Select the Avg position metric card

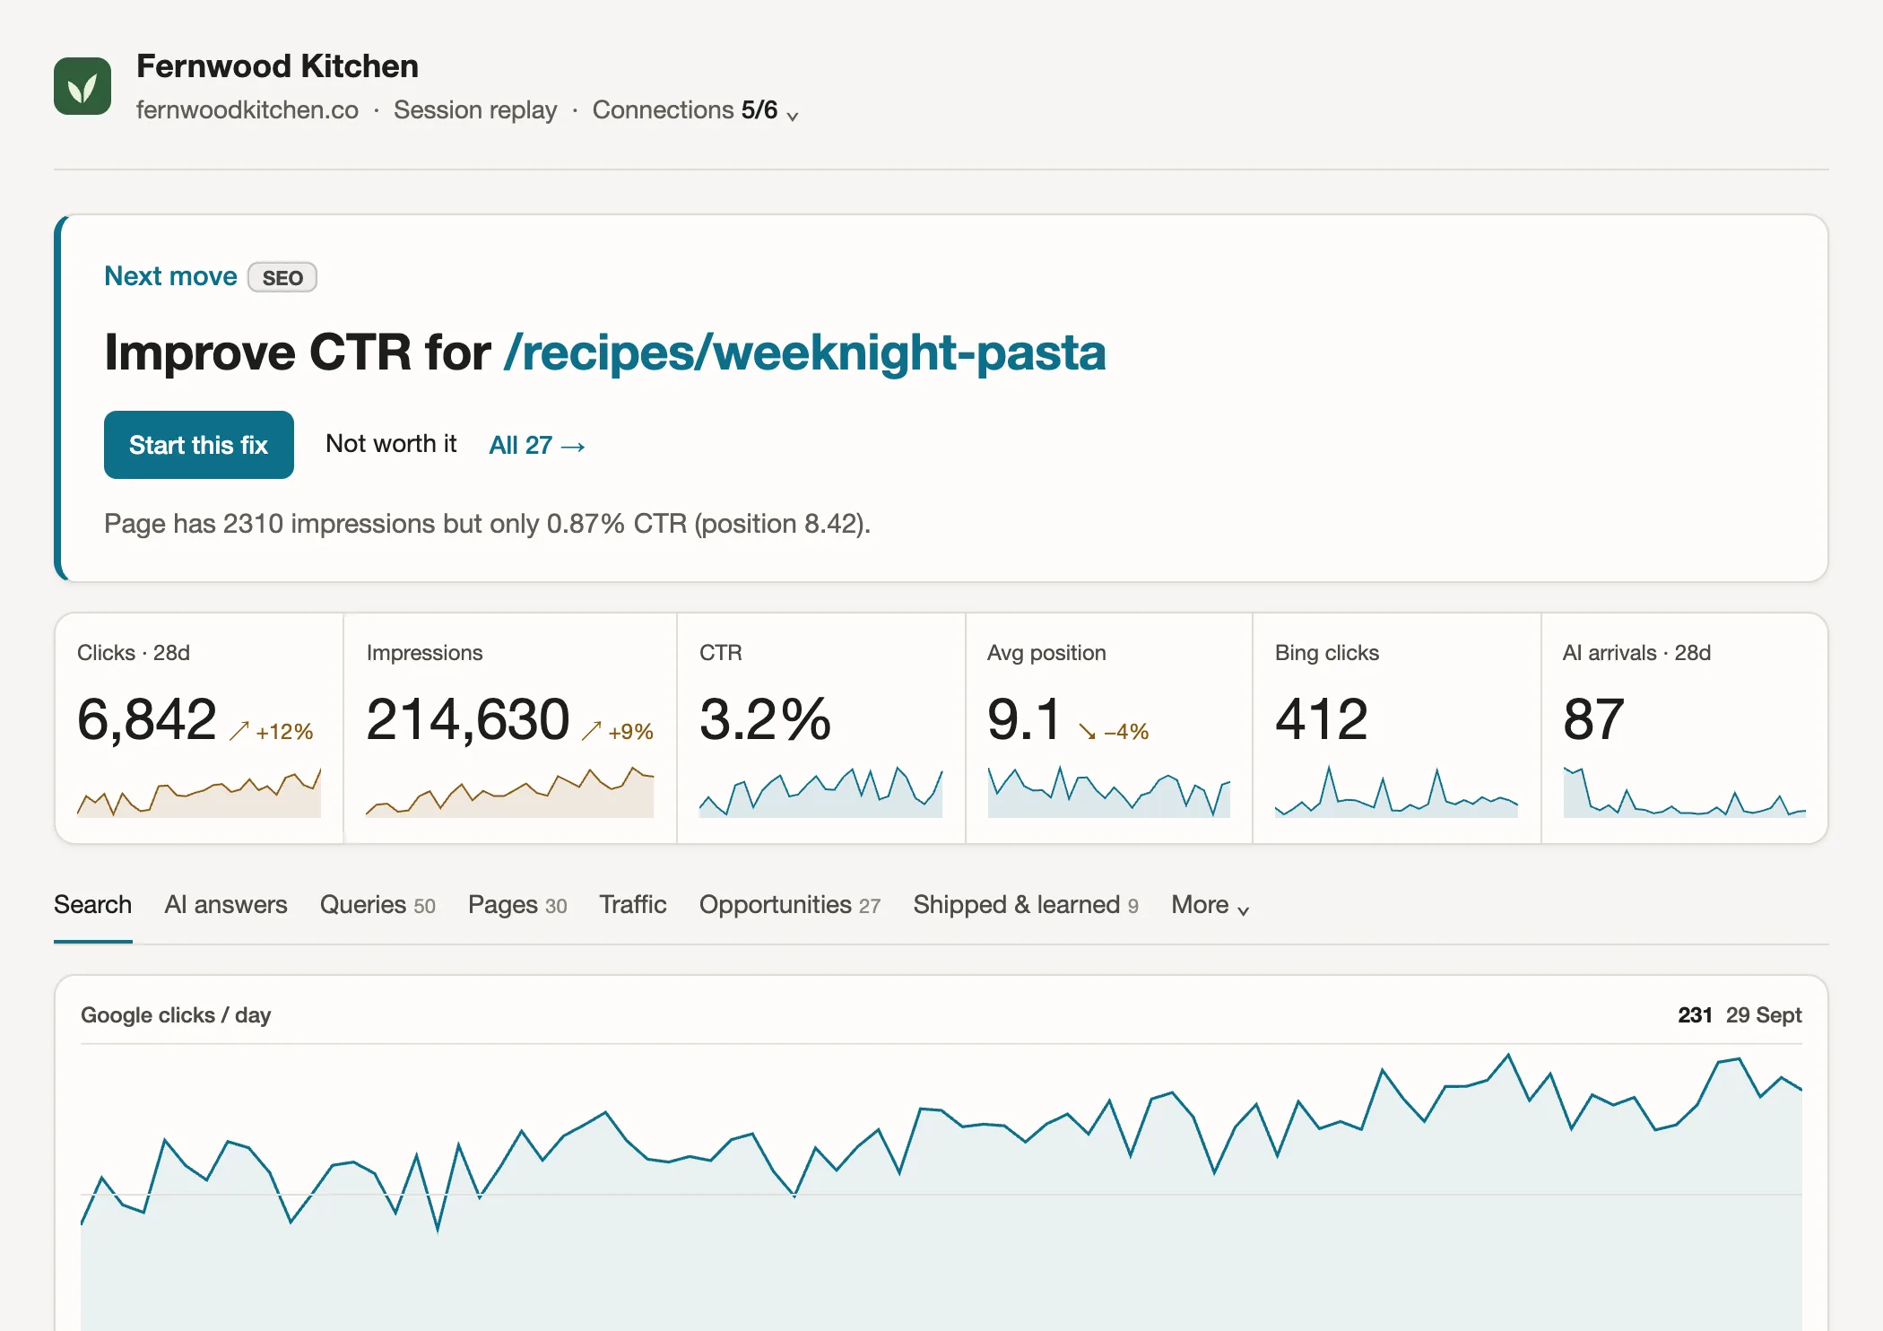click(x=1108, y=728)
